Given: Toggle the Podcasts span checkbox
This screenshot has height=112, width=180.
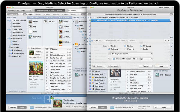Looking at the screenshot, I should [x=109, y=49].
